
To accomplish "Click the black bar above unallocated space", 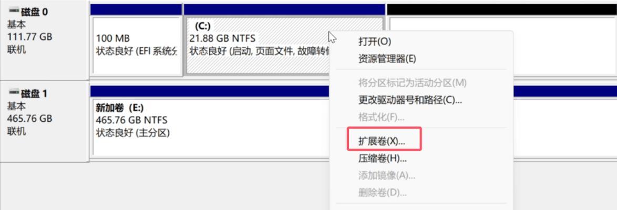I will [502, 9].
